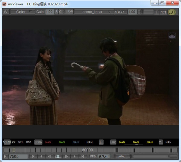181x162 pixels.
Task: Click the Gain label button
Action: (x=40, y=12)
